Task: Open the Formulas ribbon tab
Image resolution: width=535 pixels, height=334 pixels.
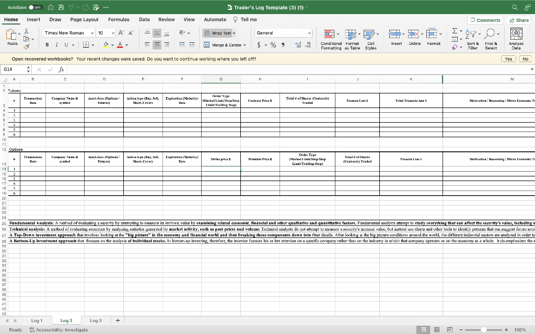Action: pos(119,20)
